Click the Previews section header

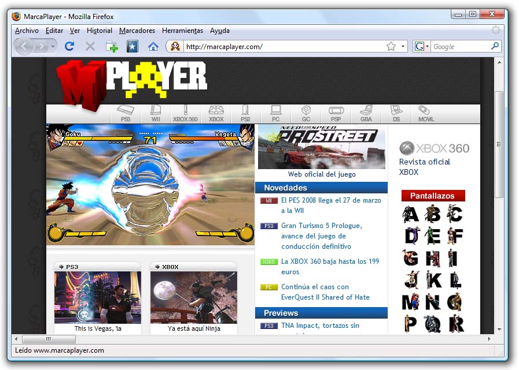pyautogui.click(x=321, y=313)
